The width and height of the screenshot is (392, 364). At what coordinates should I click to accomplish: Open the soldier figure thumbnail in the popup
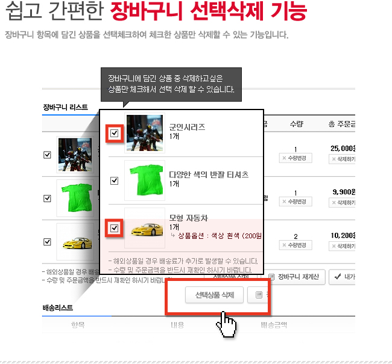point(145,133)
